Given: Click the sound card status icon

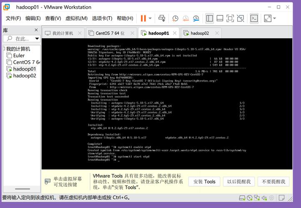Looking at the screenshot, I should 264,198.
